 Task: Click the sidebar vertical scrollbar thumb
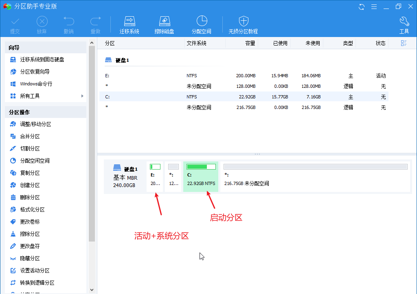92,144
